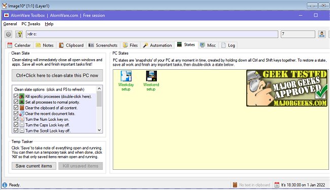330x190 pixels.
Task: Click the scroll down arrow in clean slate options
Action: pos(100,130)
